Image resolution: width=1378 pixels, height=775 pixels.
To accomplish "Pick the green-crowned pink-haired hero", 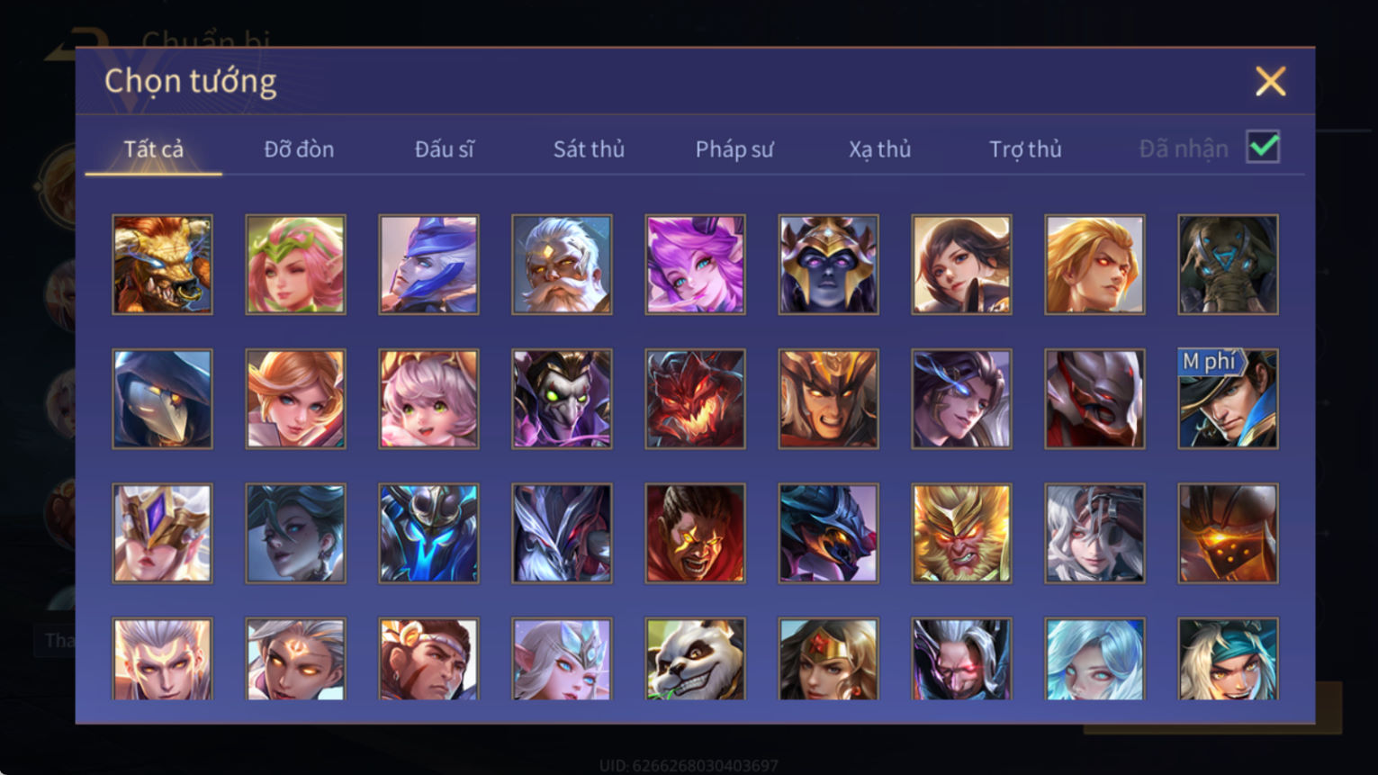I will (295, 265).
